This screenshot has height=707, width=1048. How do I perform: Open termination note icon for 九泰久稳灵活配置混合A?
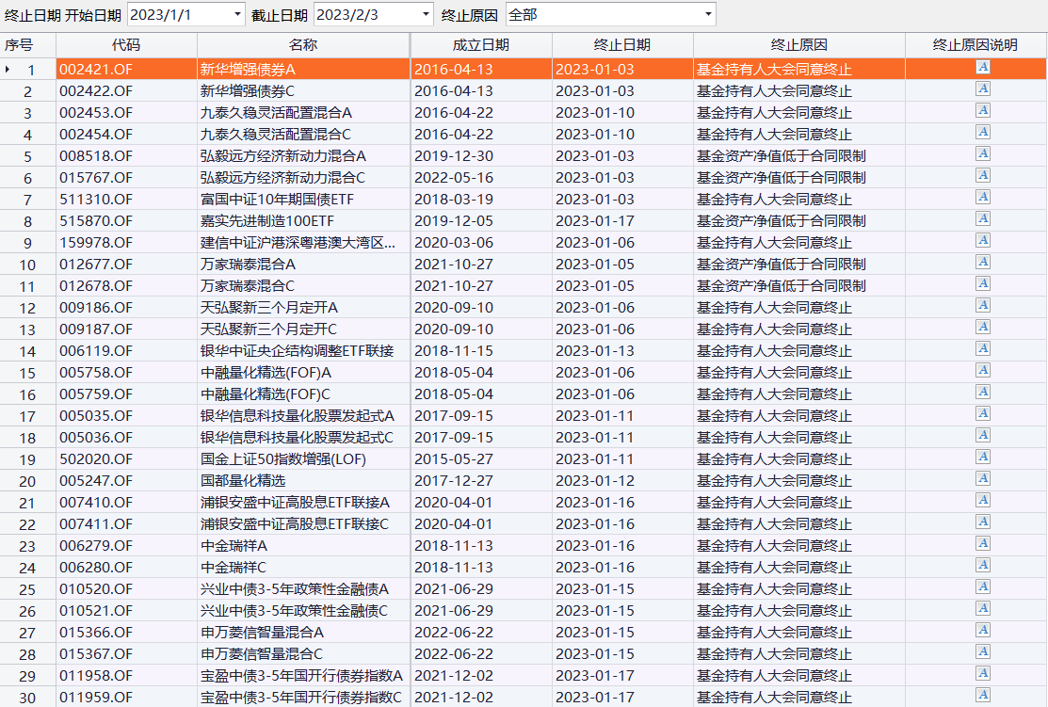coord(982,110)
